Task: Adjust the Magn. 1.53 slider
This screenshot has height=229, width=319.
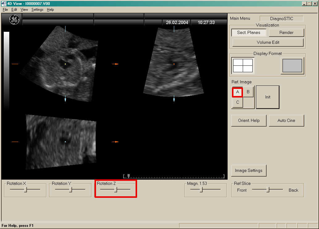Action: (201, 189)
